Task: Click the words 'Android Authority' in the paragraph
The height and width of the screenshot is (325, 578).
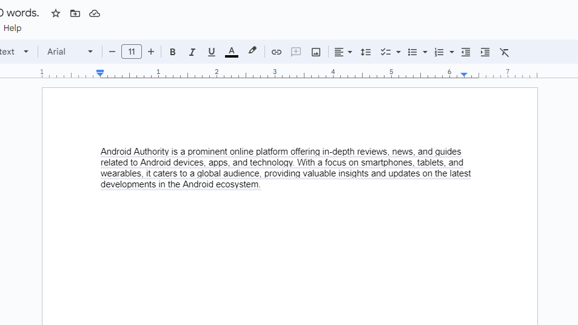Action: click(135, 152)
